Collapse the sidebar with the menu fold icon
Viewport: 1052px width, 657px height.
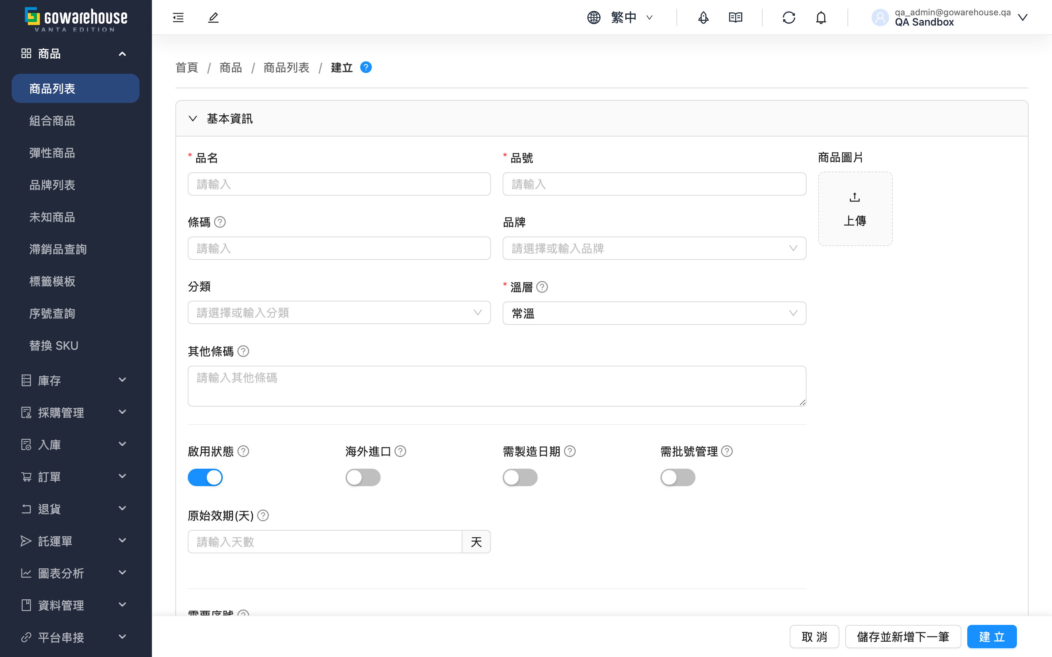pos(178,18)
